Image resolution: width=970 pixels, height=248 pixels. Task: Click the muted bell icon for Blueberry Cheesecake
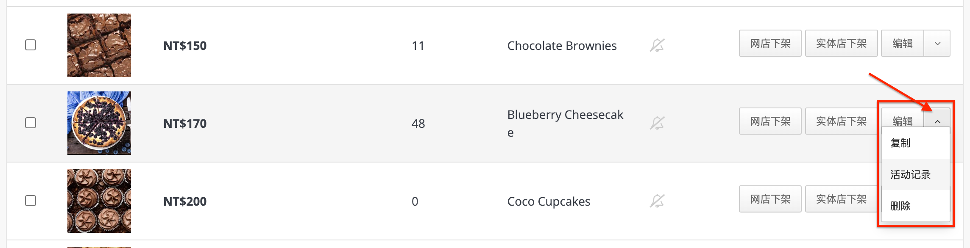[x=657, y=123]
